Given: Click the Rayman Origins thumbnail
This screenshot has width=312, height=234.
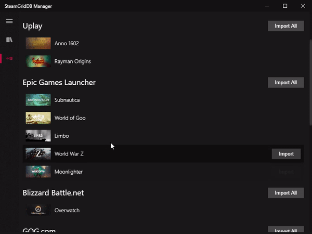Looking at the screenshot, I should (x=38, y=61).
